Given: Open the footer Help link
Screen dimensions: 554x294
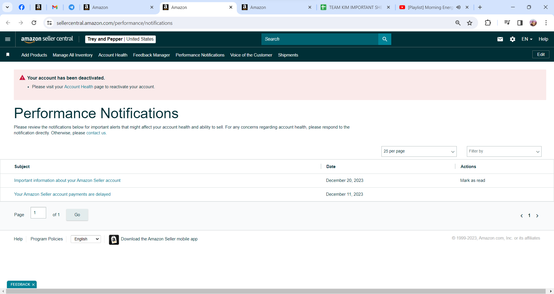Looking at the screenshot, I should (18, 239).
